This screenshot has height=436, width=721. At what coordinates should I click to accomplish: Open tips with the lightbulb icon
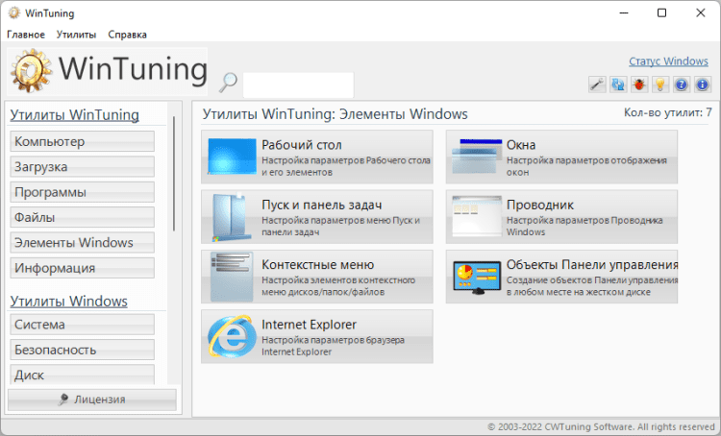[x=660, y=85]
